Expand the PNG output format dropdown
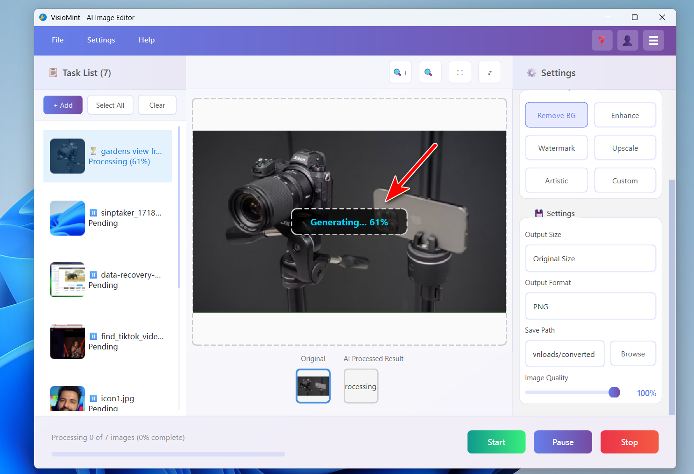This screenshot has width=694, height=474. [x=590, y=307]
